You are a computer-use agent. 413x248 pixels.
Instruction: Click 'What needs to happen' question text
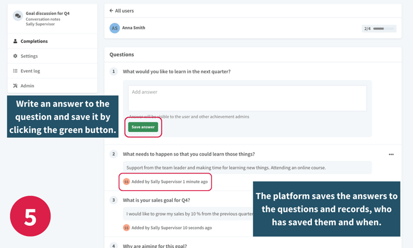tap(189, 154)
